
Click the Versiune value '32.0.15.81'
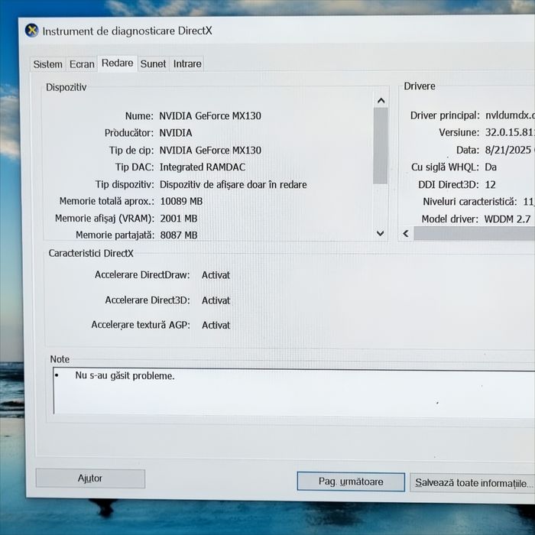coord(510,132)
